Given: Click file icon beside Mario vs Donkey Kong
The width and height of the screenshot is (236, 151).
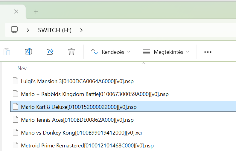Looking at the screenshot, I should [15, 132].
